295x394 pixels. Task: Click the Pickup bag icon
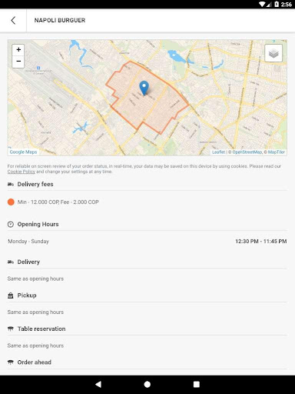coord(11,295)
